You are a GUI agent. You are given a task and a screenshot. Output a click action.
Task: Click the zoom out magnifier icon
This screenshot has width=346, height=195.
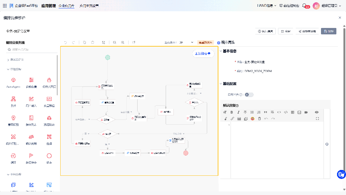coord(114,42)
